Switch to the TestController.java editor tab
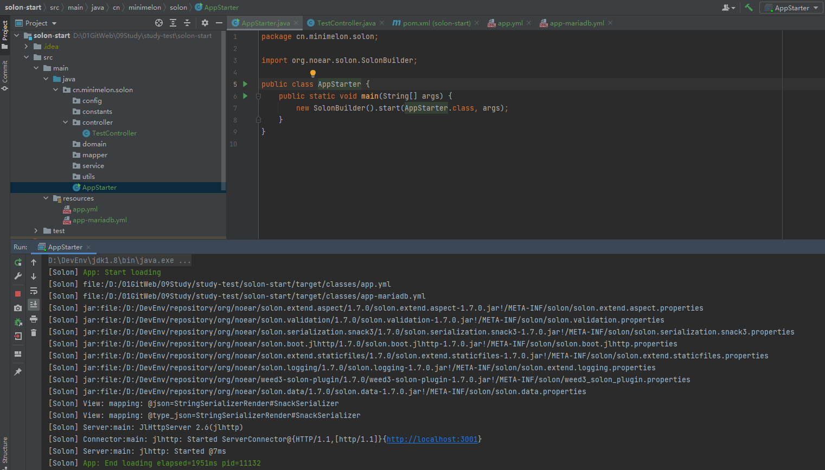Image resolution: width=825 pixels, height=470 pixels. click(346, 23)
